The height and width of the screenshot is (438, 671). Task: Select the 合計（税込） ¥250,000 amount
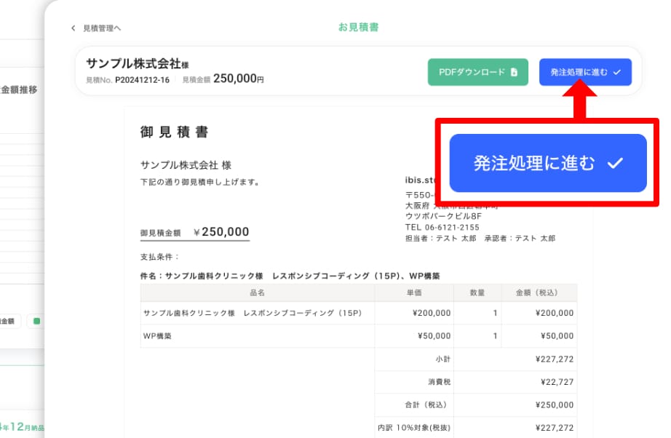(x=554, y=405)
